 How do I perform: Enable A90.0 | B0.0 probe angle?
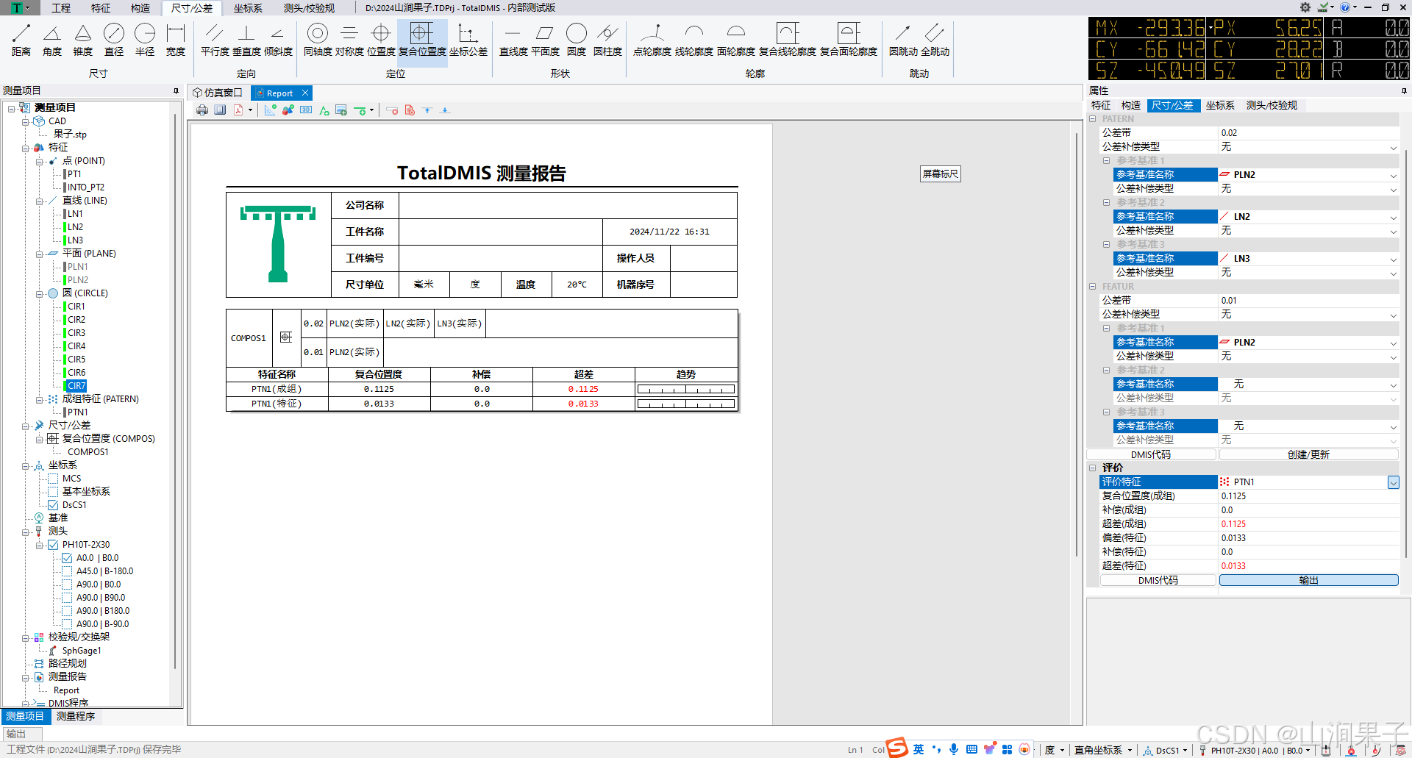(x=67, y=584)
